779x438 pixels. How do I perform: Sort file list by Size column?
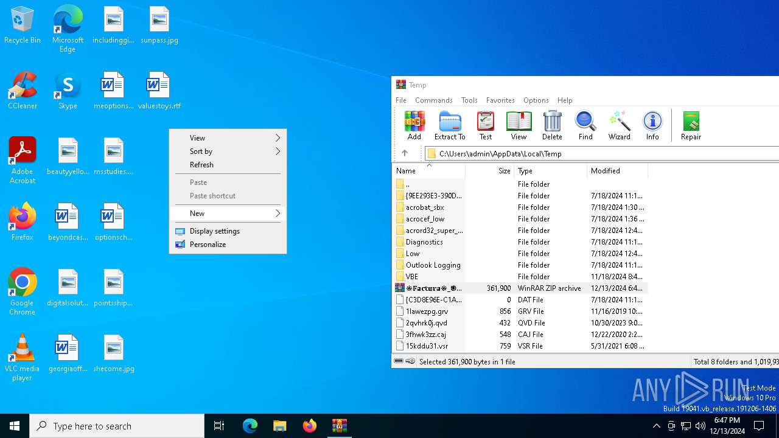[x=490, y=171]
